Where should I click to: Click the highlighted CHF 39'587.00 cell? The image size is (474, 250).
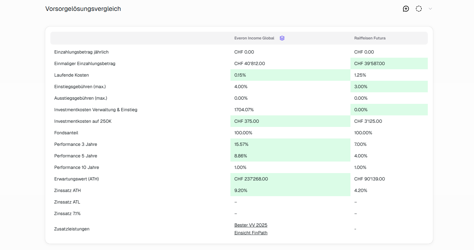pyautogui.click(x=369, y=63)
